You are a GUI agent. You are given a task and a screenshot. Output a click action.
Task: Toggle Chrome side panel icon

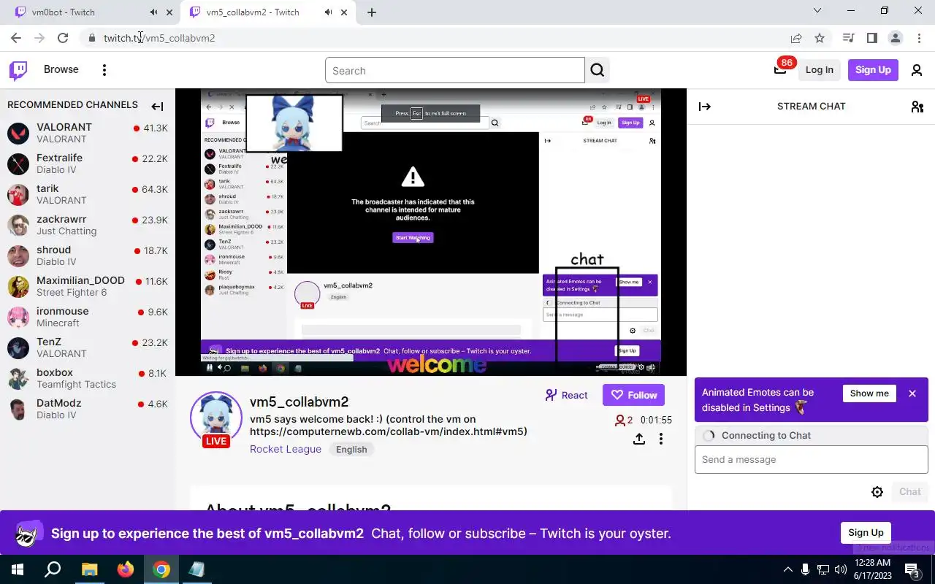(871, 38)
